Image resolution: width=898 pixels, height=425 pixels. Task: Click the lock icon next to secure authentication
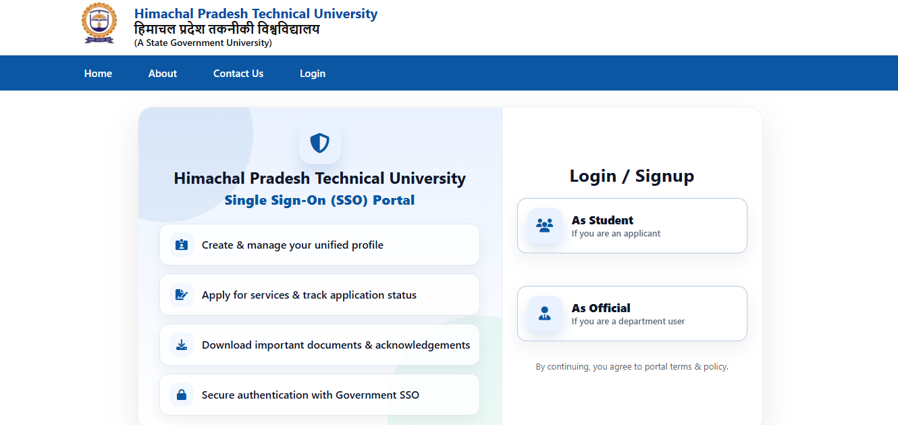[181, 395]
